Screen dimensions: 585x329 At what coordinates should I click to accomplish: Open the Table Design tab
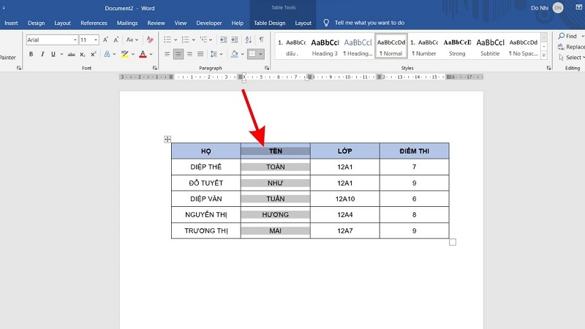[270, 23]
